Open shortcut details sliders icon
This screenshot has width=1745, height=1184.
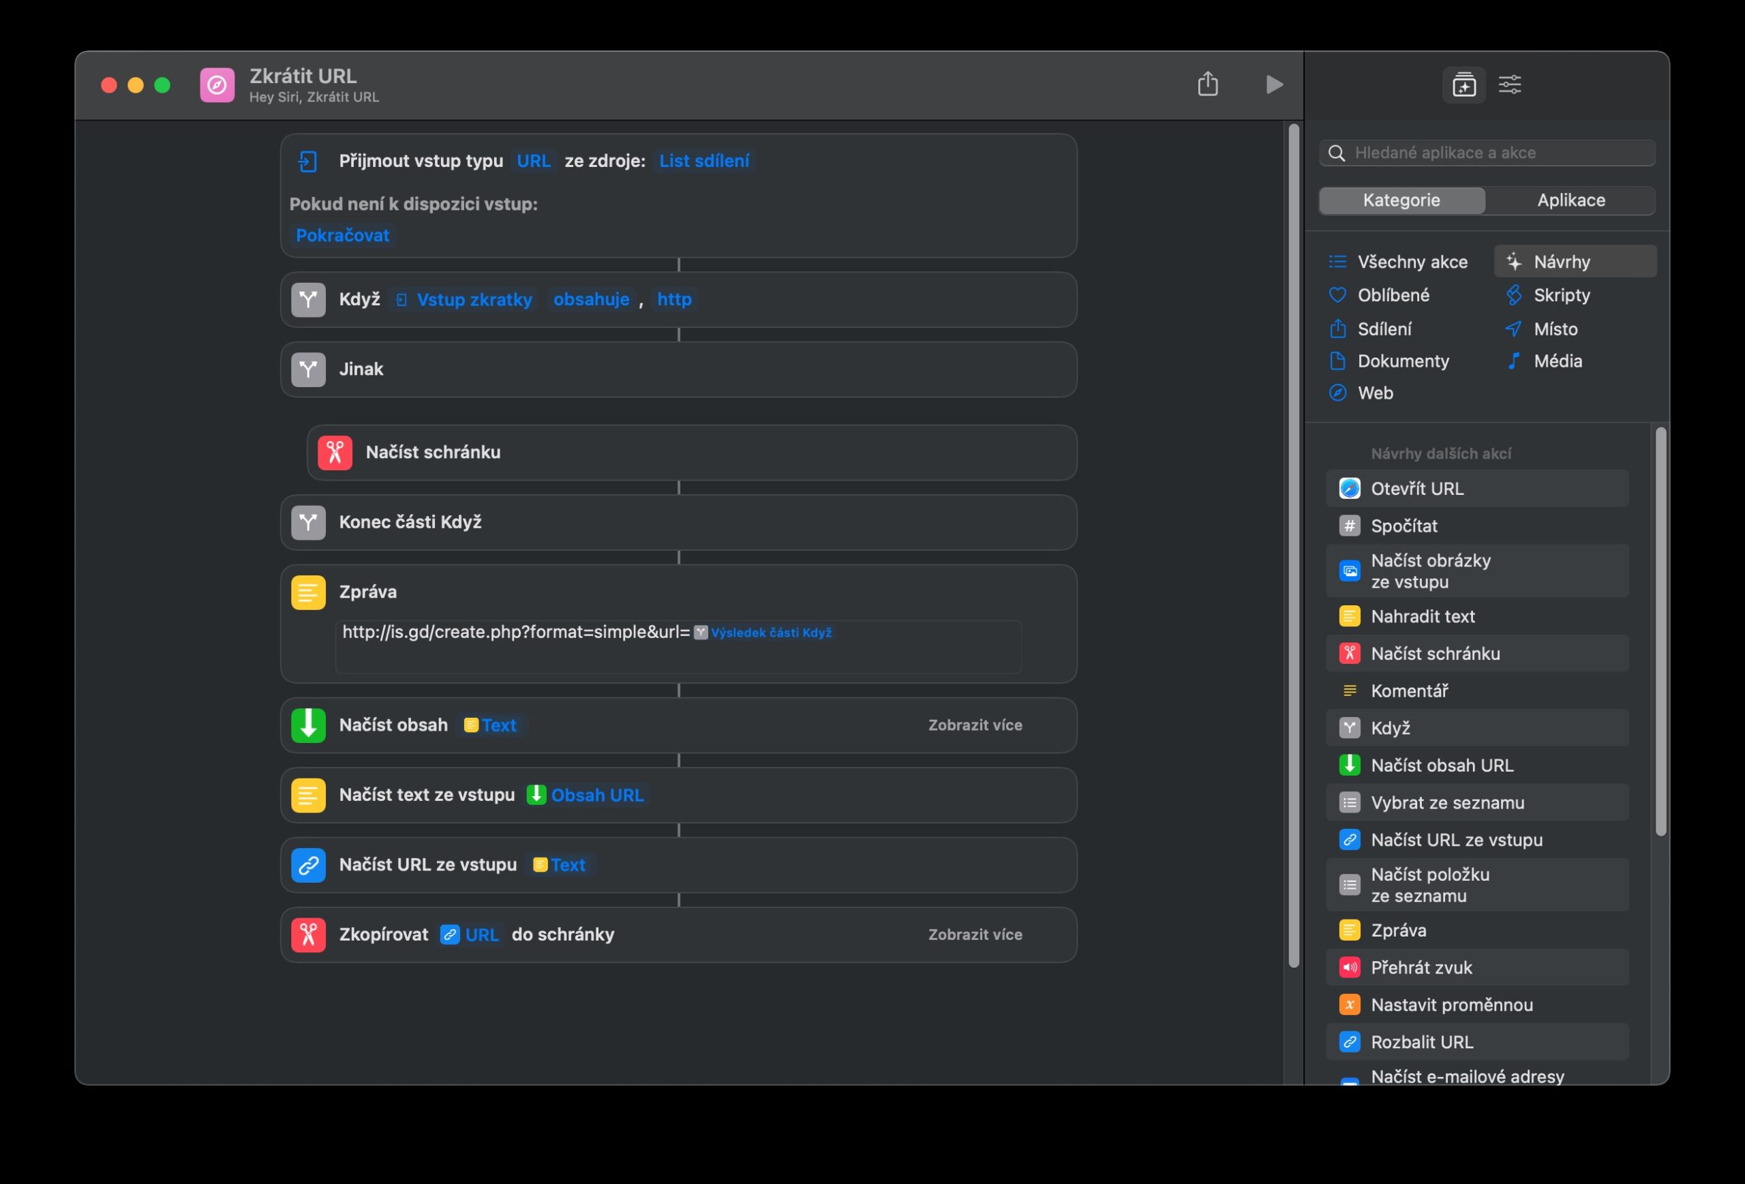click(1509, 85)
